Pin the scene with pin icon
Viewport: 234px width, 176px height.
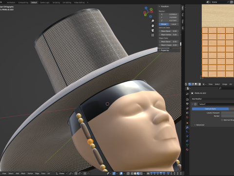click(228, 2)
